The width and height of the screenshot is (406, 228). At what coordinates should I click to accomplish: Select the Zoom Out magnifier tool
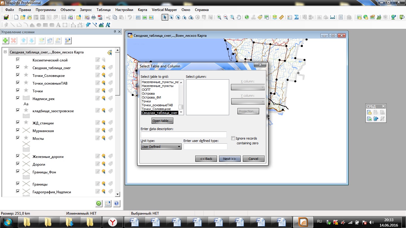[226, 17]
